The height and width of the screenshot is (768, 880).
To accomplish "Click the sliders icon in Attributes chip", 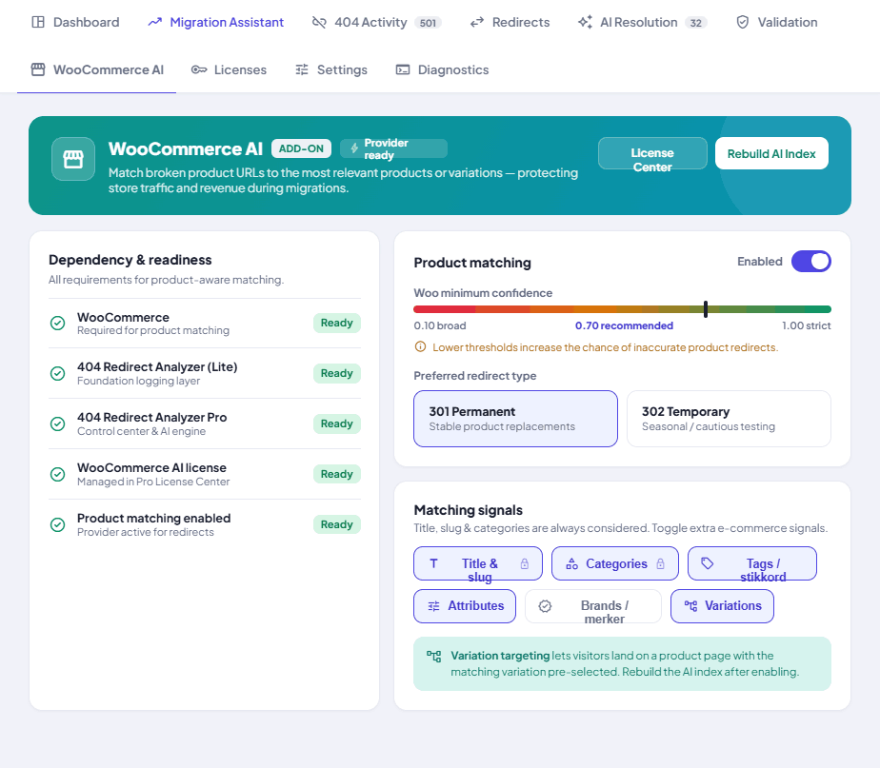I will 434,606.
